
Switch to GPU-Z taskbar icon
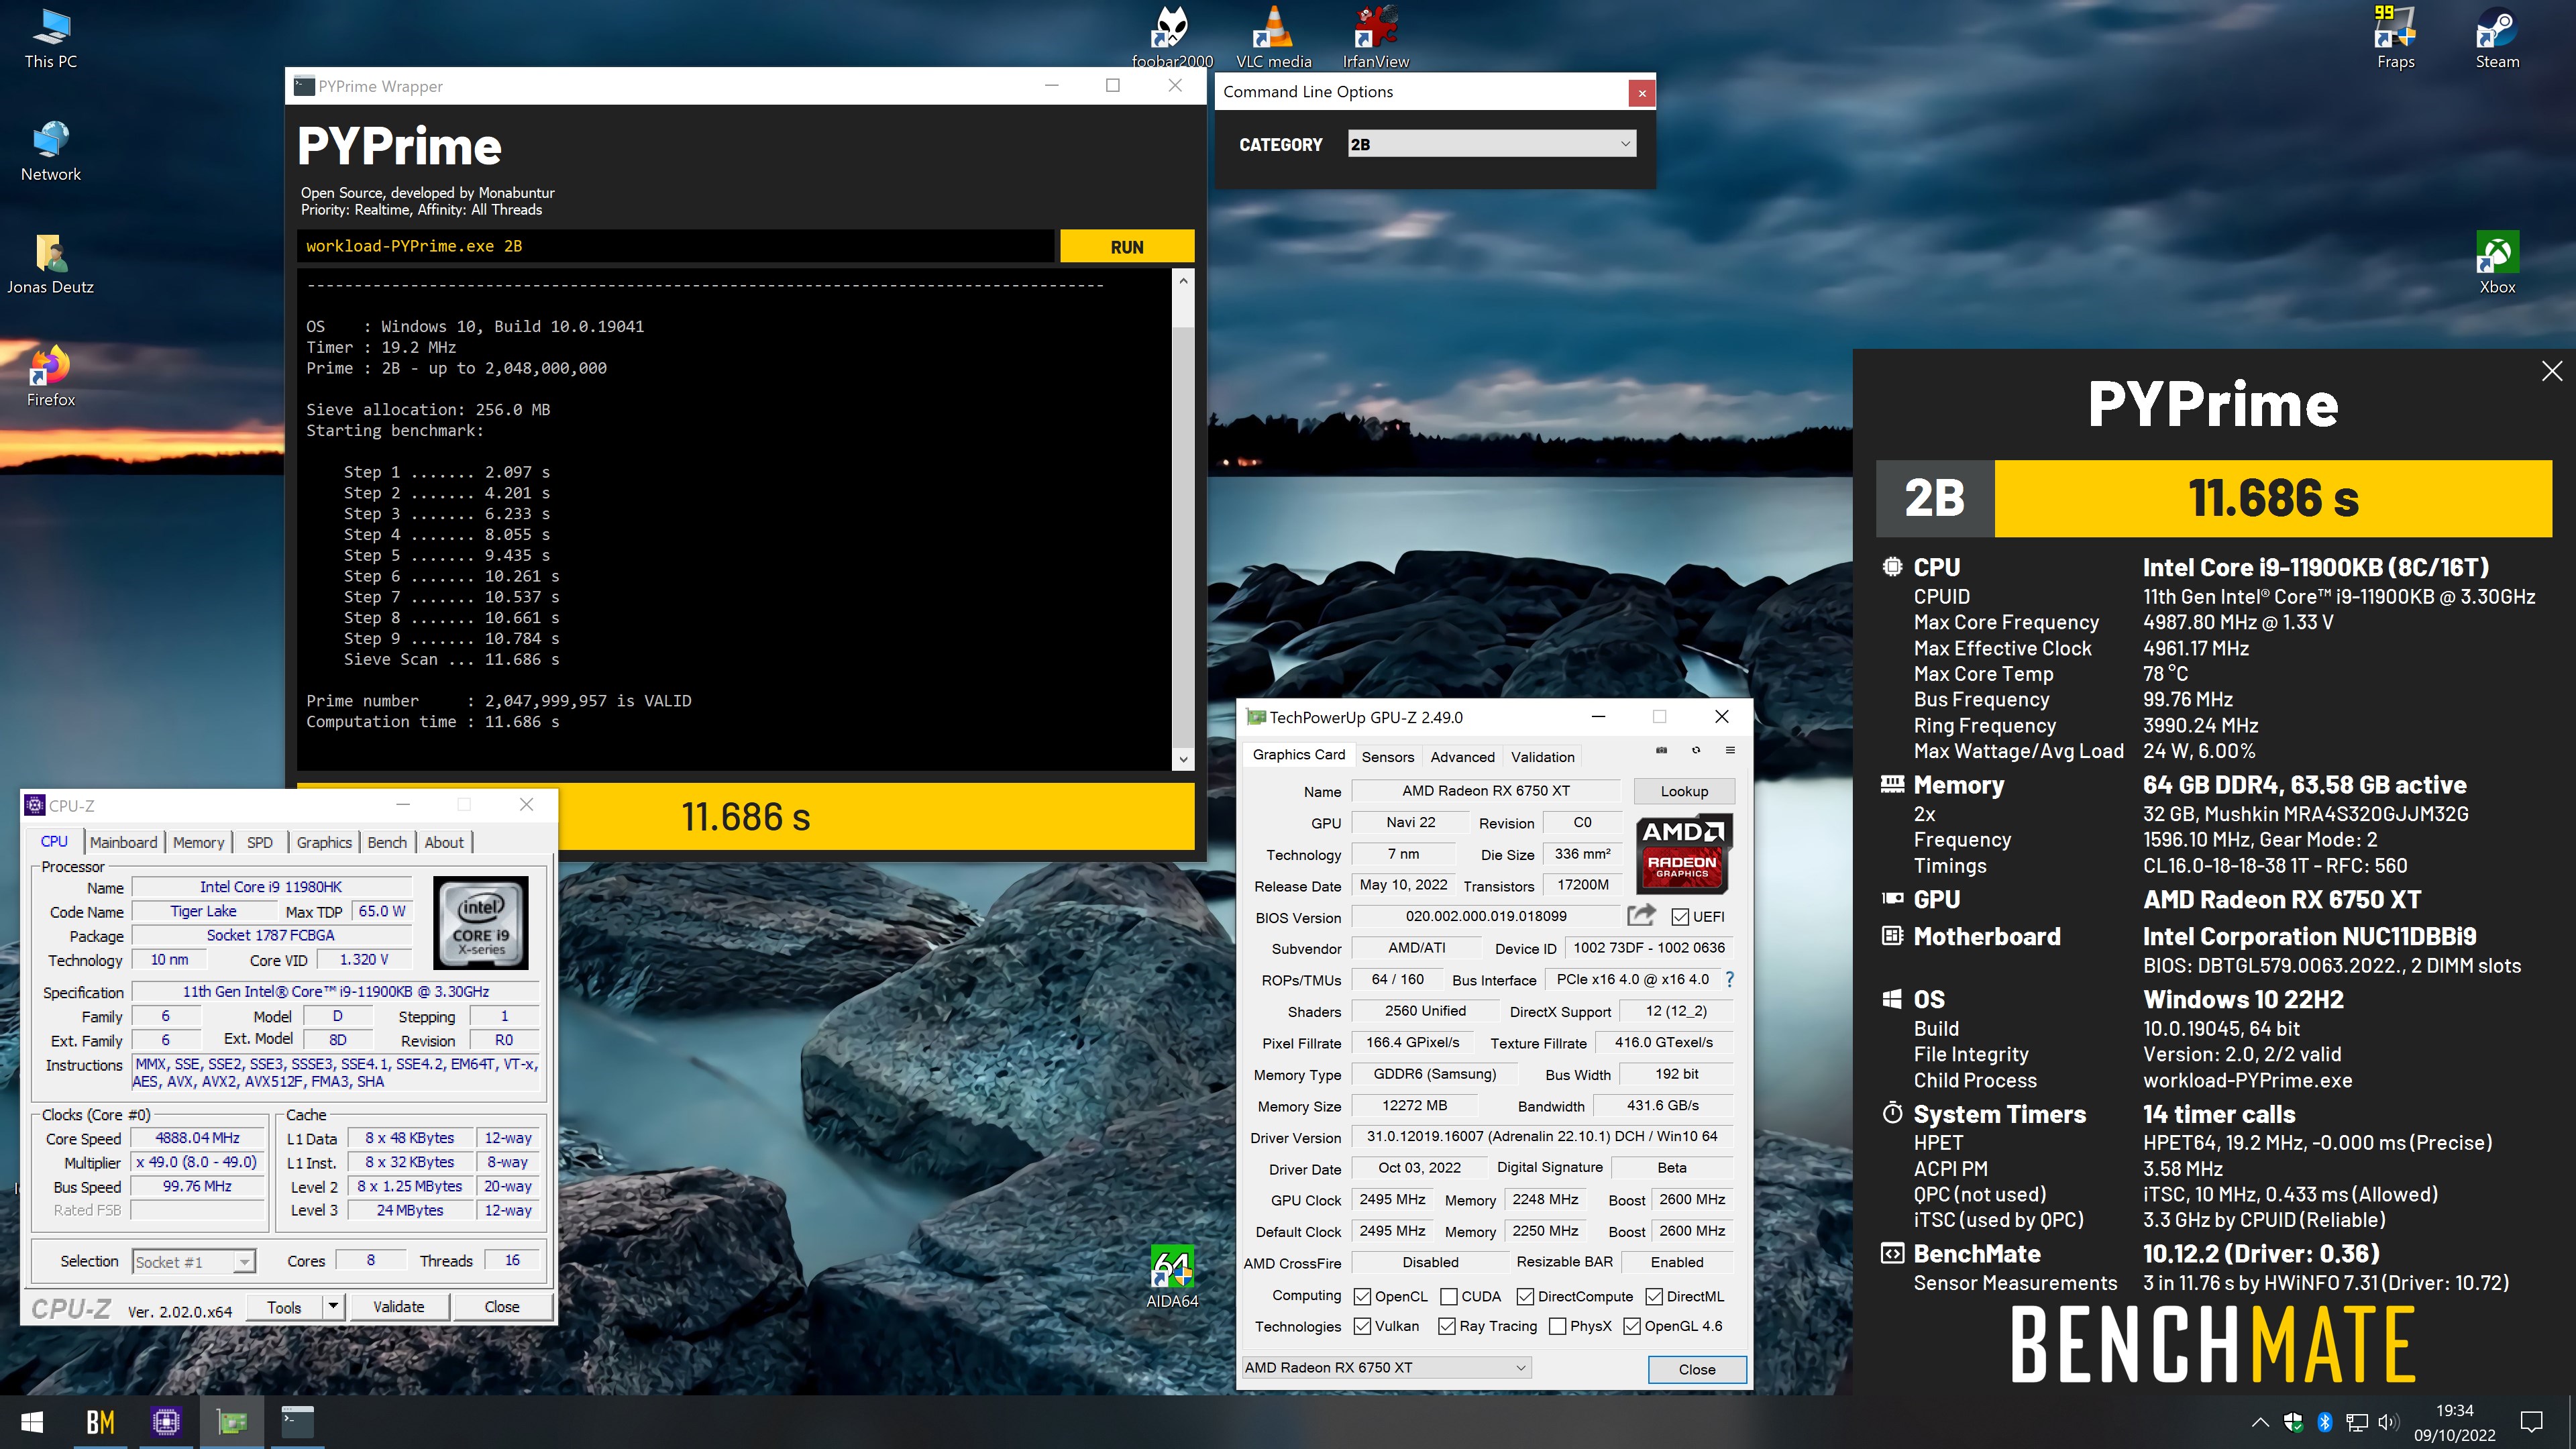click(x=232, y=1422)
